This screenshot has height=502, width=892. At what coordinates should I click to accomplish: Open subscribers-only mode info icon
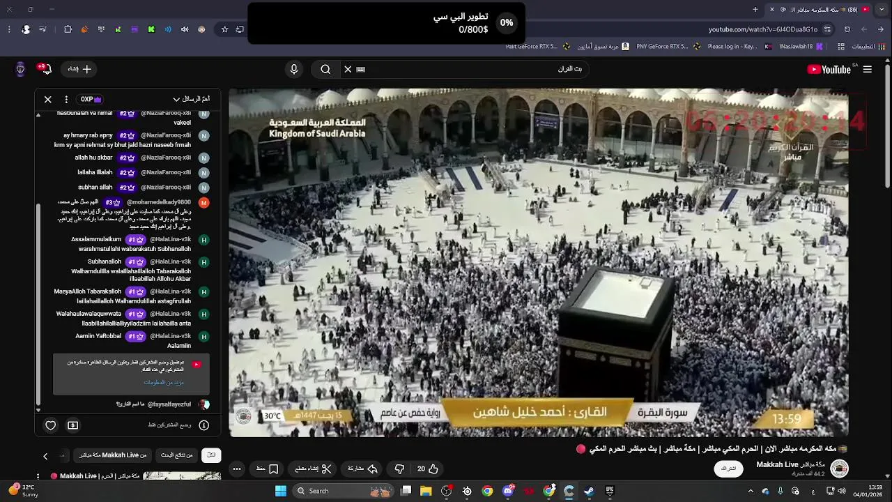(204, 425)
